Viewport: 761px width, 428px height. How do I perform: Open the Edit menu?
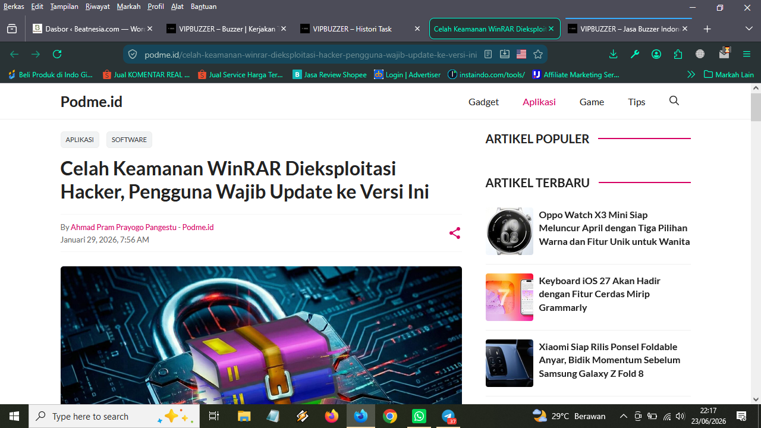point(37,7)
